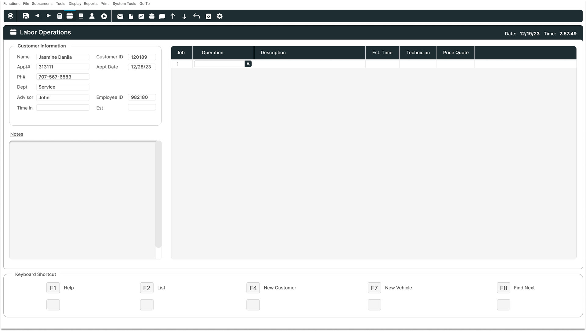Image resolution: width=586 pixels, height=331 pixels.
Task: Click inside the Notes text area
Action: point(82,200)
